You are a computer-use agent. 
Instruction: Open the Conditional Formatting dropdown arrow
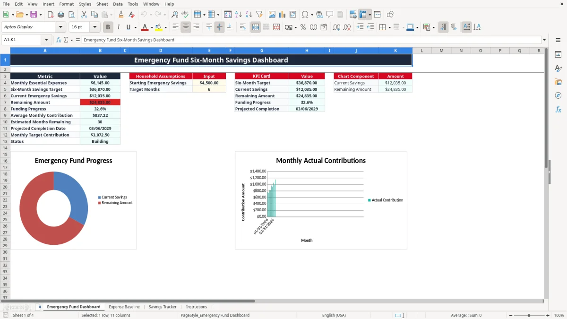[433, 27]
